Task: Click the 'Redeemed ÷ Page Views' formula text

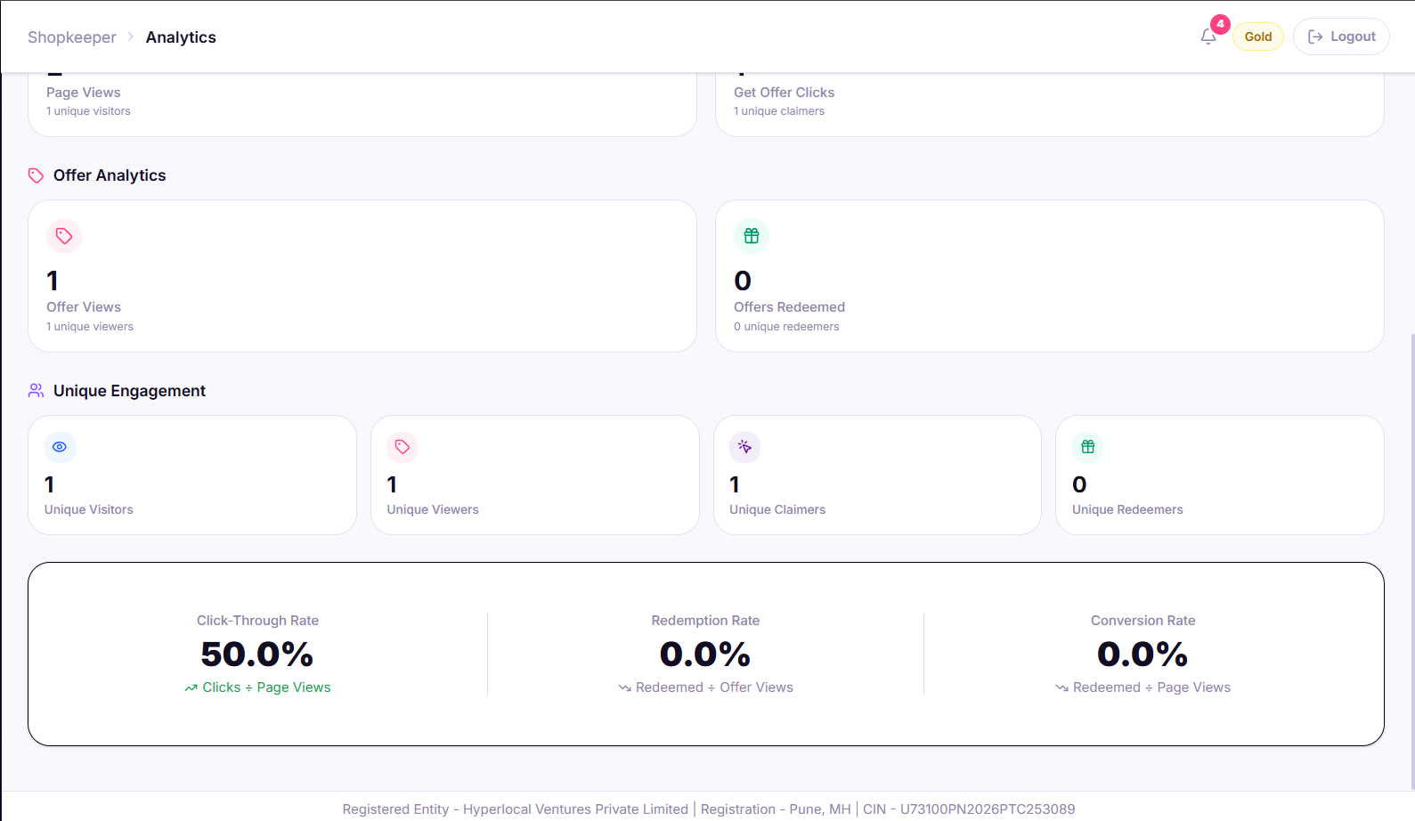Action: coord(1151,687)
